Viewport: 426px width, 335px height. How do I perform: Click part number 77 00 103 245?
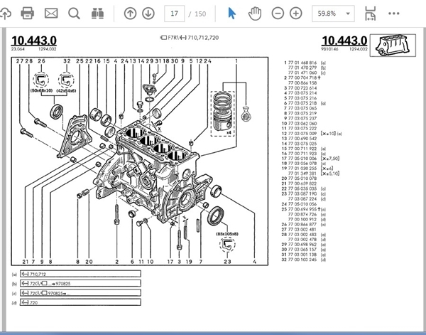click(x=302, y=260)
